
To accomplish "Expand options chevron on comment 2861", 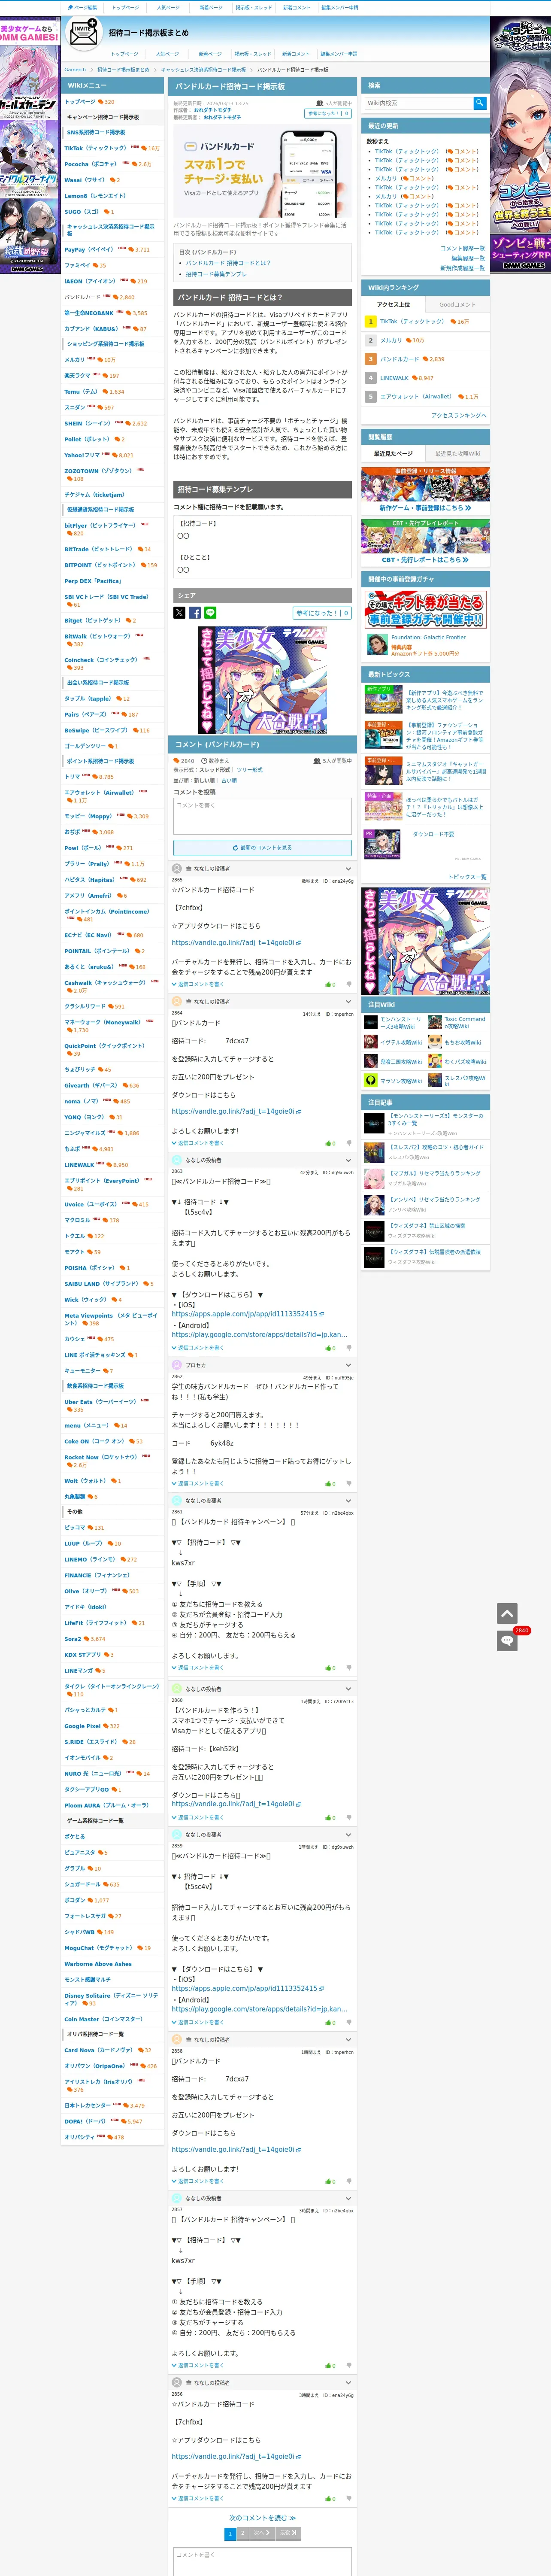I will pyautogui.click(x=349, y=1500).
